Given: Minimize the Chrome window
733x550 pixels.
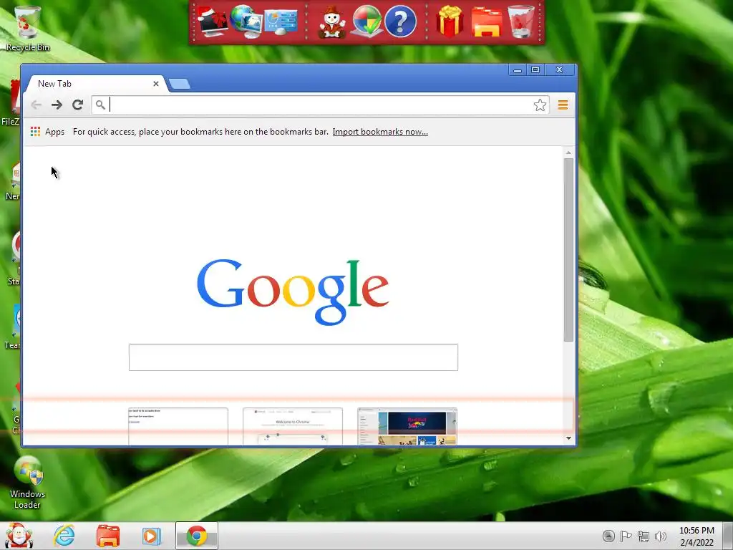Looking at the screenshot, I should 518,70.
